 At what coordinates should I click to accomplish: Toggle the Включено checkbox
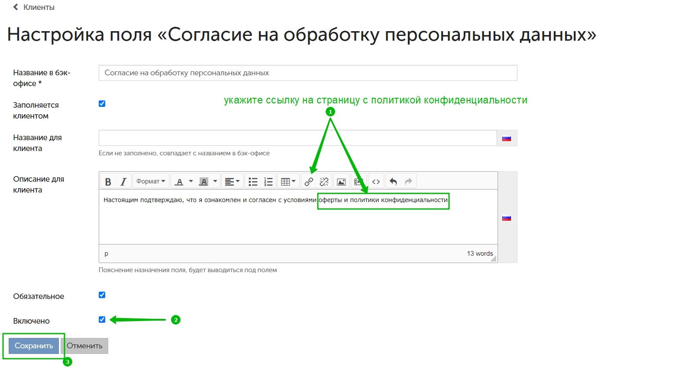[102, 320]
